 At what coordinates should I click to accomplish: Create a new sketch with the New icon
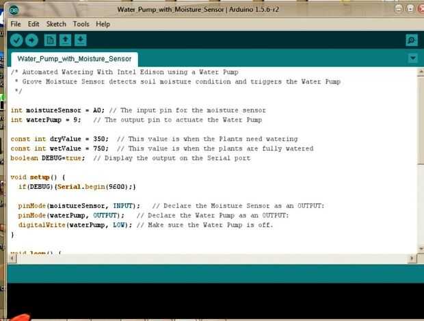[50, 40]
